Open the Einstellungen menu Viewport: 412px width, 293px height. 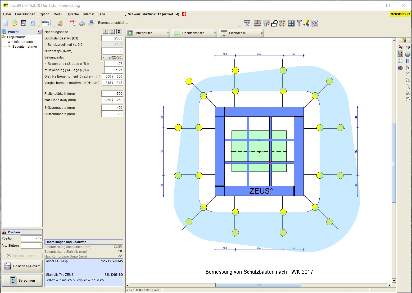tap(25, 14)
